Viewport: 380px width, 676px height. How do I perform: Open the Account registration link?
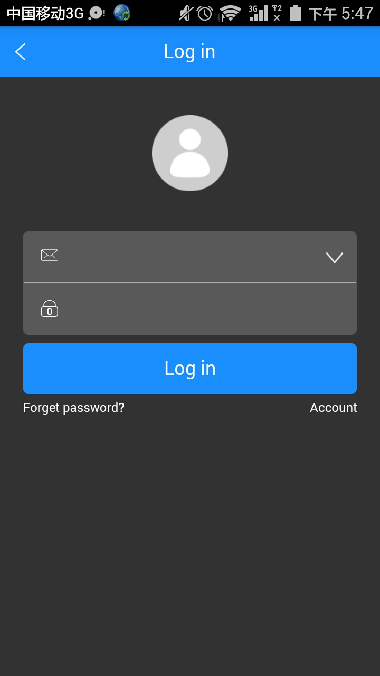coord(334,408)
